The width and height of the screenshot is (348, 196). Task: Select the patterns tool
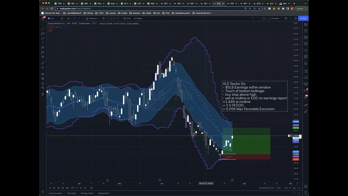tap(43, 47)
